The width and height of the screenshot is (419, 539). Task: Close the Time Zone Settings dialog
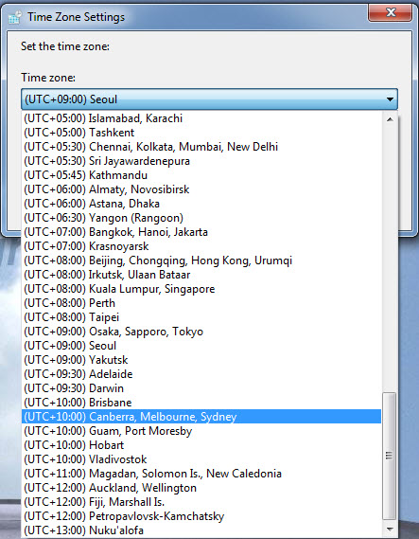pyautogui.click(x=391, y=12)
